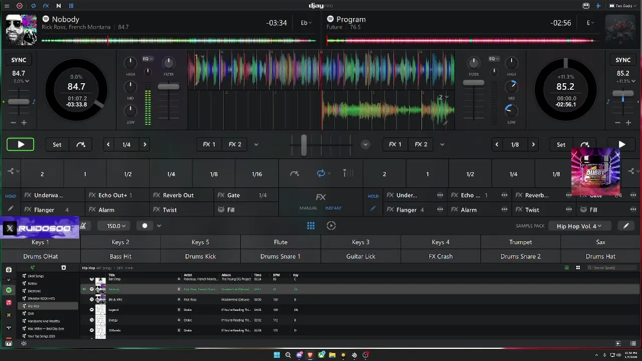The height and width of the screenshot is (361, 642).
Task: Decrease left deck loop length from 1/4
Action: click(108, 144)
